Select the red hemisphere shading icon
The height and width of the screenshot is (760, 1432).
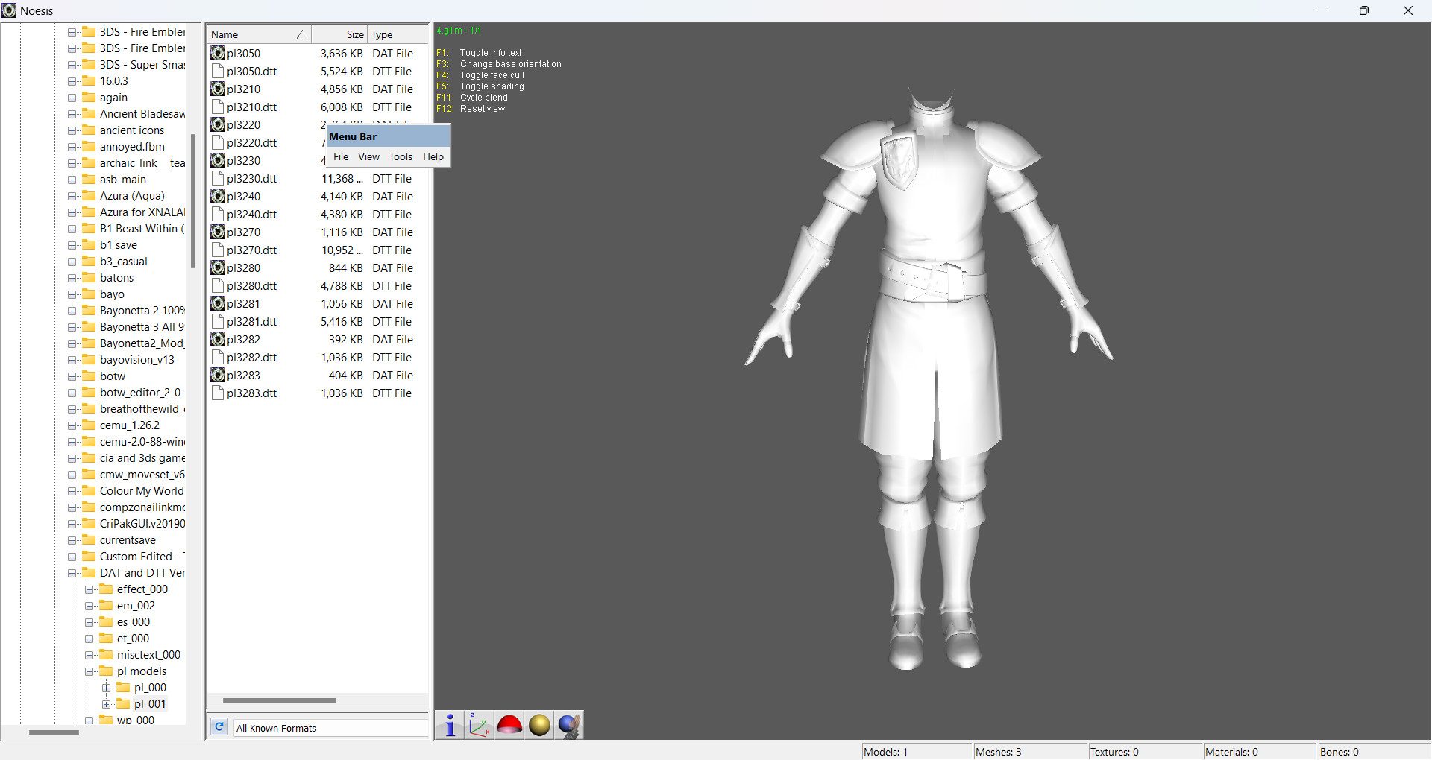point(509,724)
